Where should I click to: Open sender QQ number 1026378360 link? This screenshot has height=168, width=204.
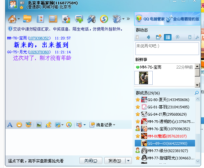tap(39, 52)
